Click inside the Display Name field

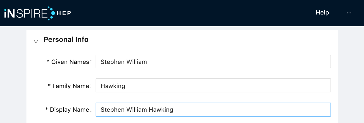243,110
